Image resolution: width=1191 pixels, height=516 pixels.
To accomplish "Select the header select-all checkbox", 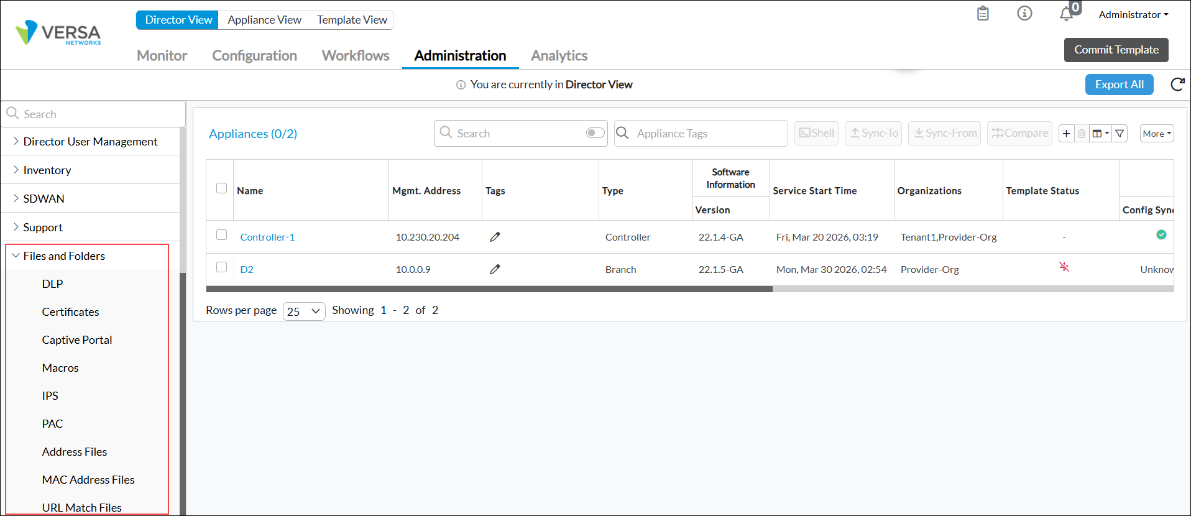I will point(221,188).
